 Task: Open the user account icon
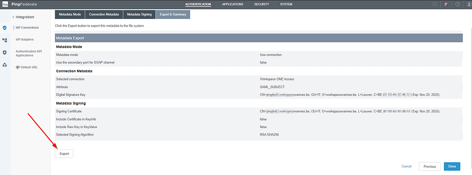(x=469, y=4)
